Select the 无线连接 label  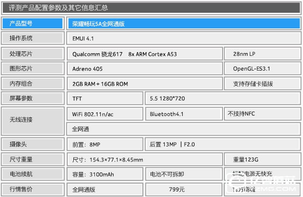coord(33,121)
